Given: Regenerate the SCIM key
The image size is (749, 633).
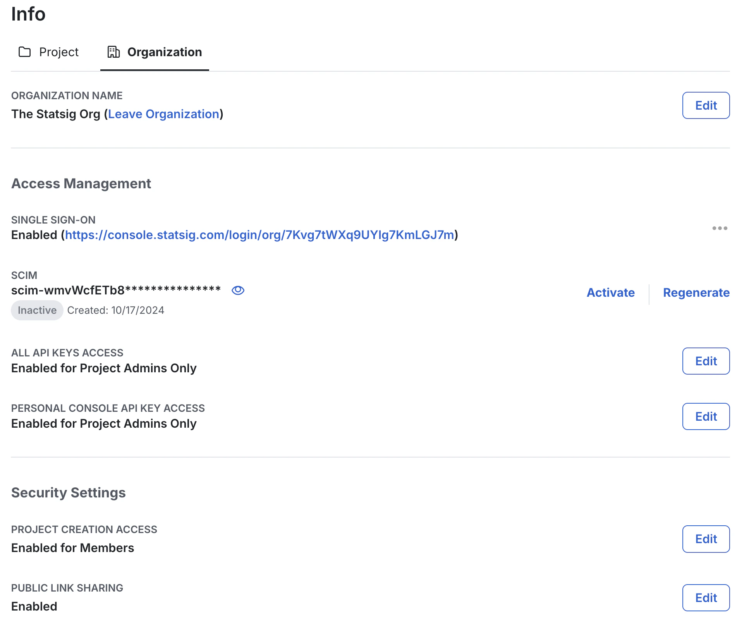Looking at the screenshot, I should pos(696,292).
